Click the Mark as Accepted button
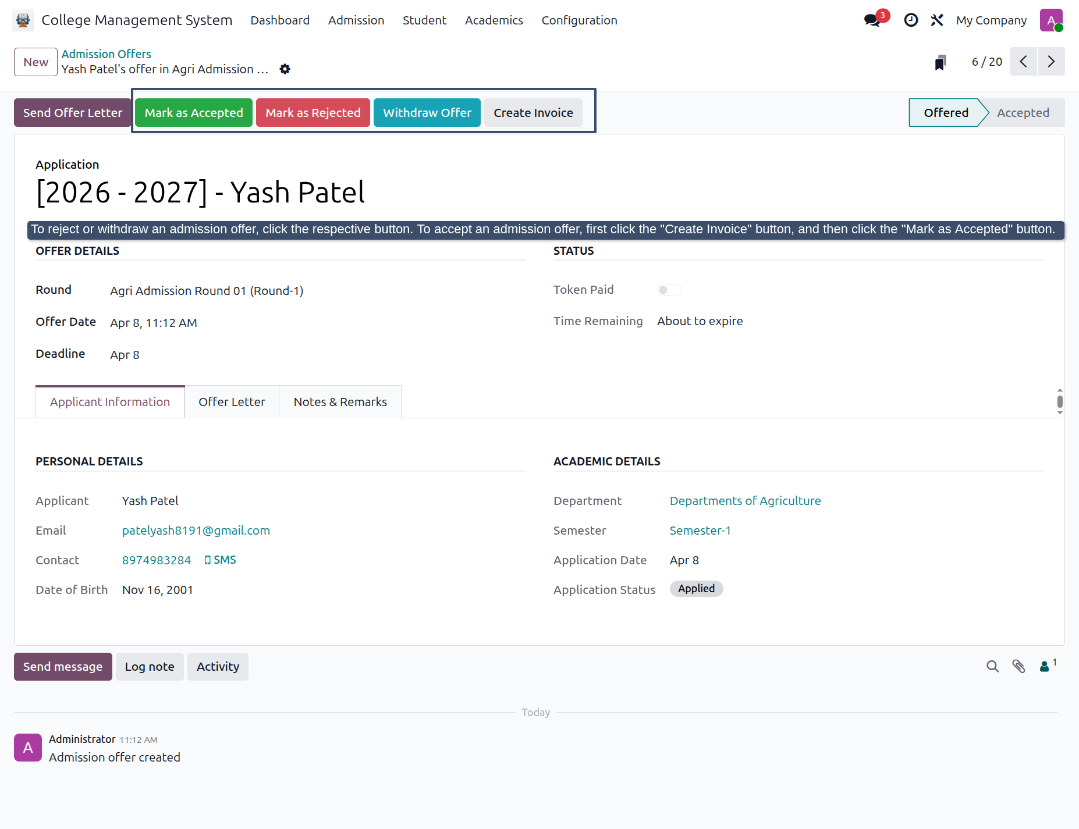Viewport: 1079px width, 829px height. click(194, 113)
